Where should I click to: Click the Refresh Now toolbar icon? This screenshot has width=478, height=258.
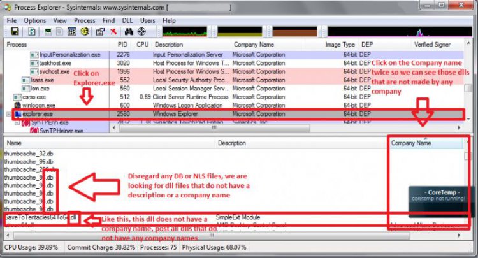pos(32,31)
